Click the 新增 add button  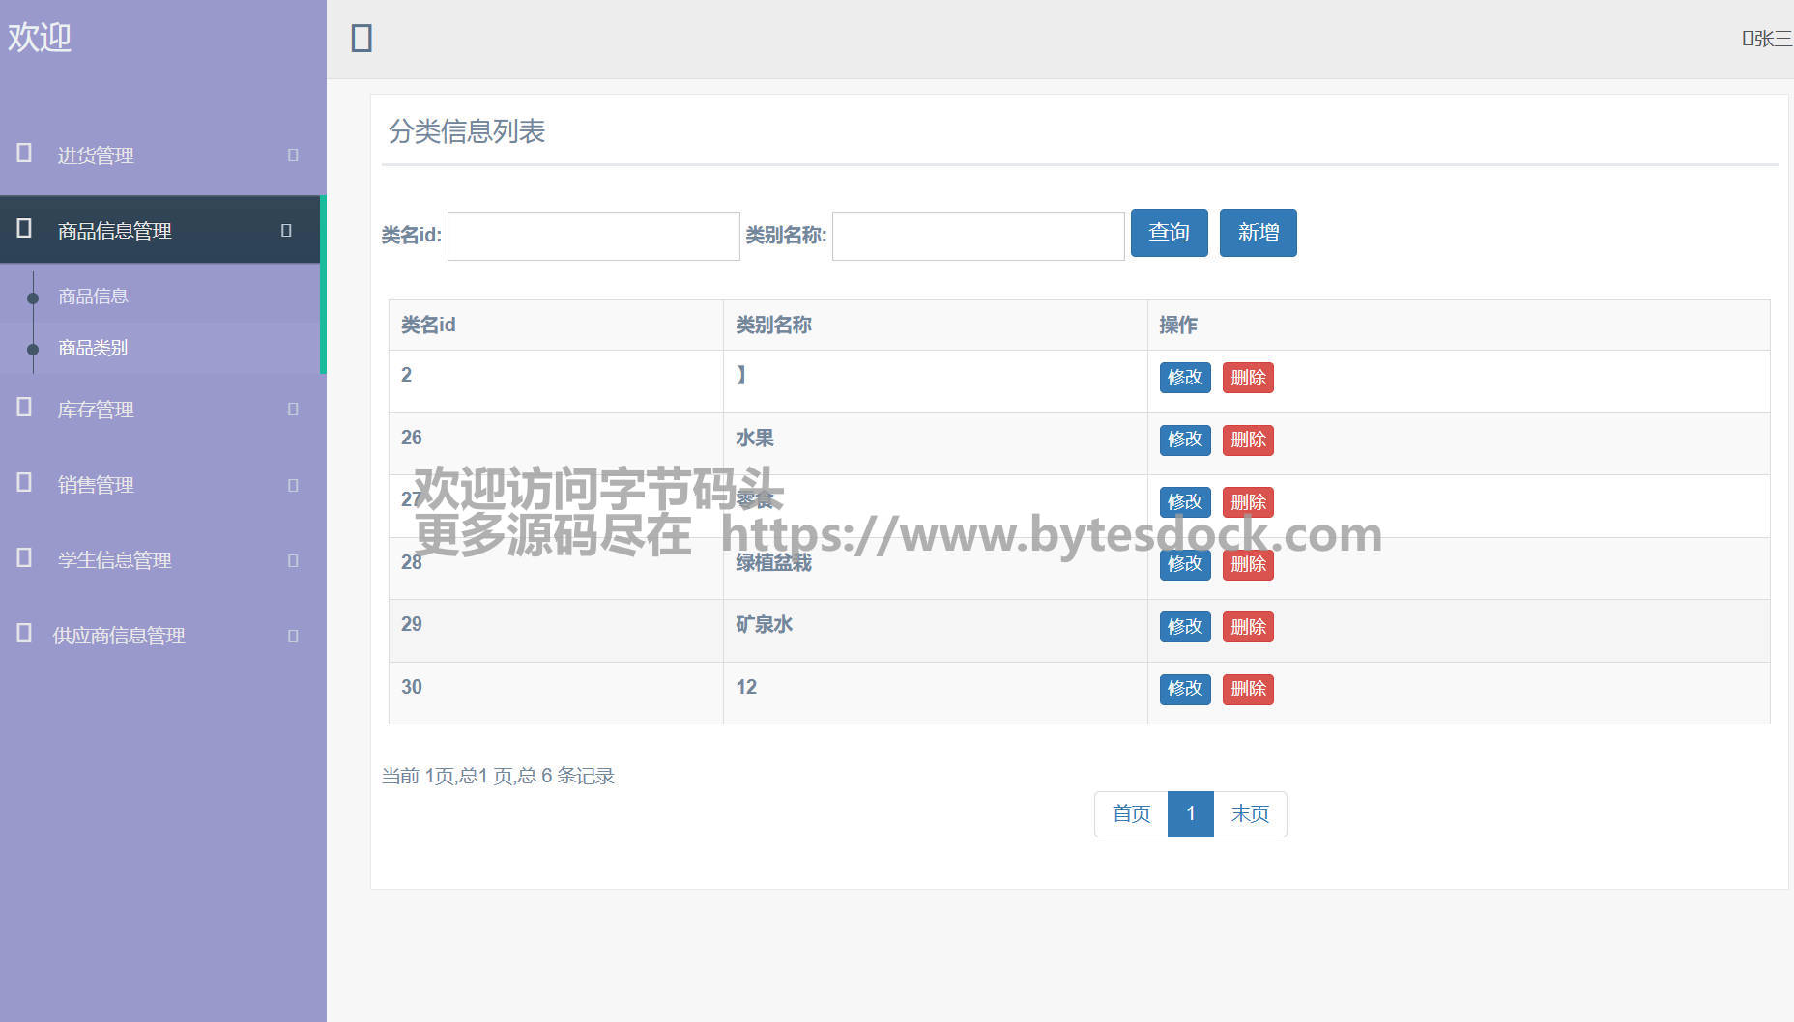pyautogui.click(x=1258, y=233)
